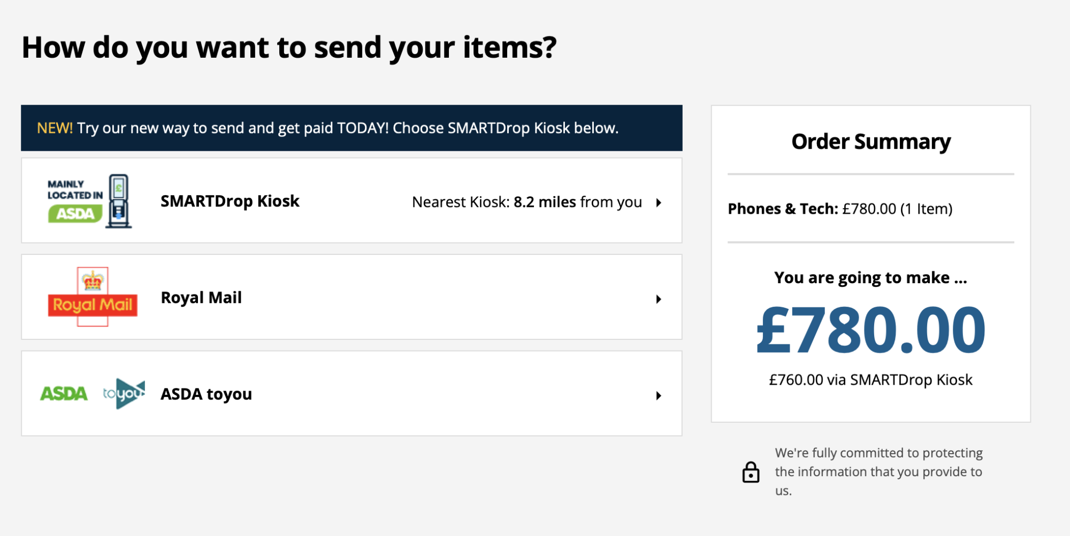Image resolution: width=1070 pixels, height=536 pixels.
Task: Click the green 'Mainly located in ASDA' badge
Action: [75, 213]
